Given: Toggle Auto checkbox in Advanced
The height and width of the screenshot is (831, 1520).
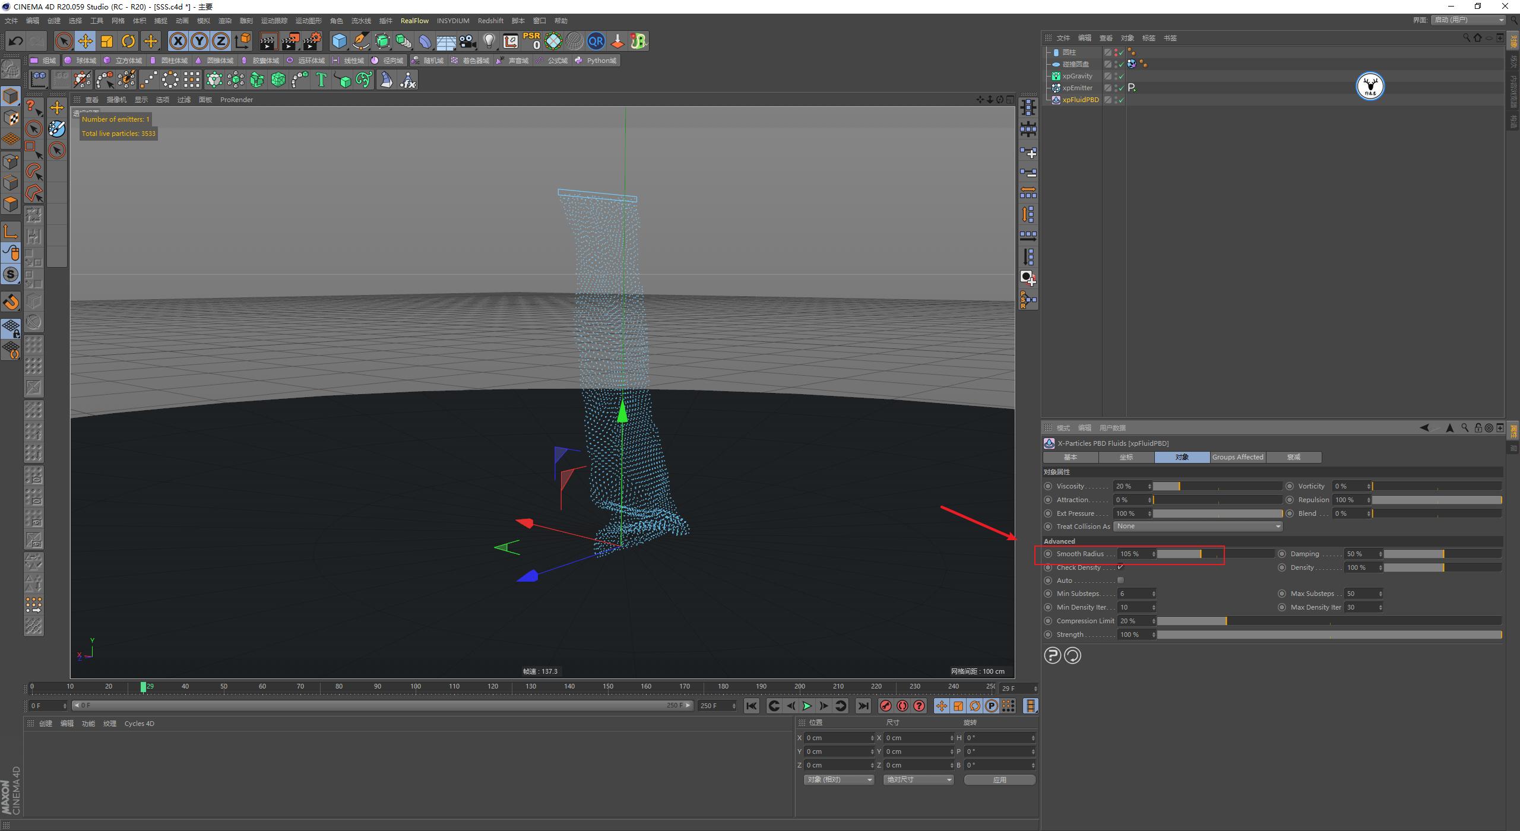Looking at the screenshot, I should [1121, 581].
